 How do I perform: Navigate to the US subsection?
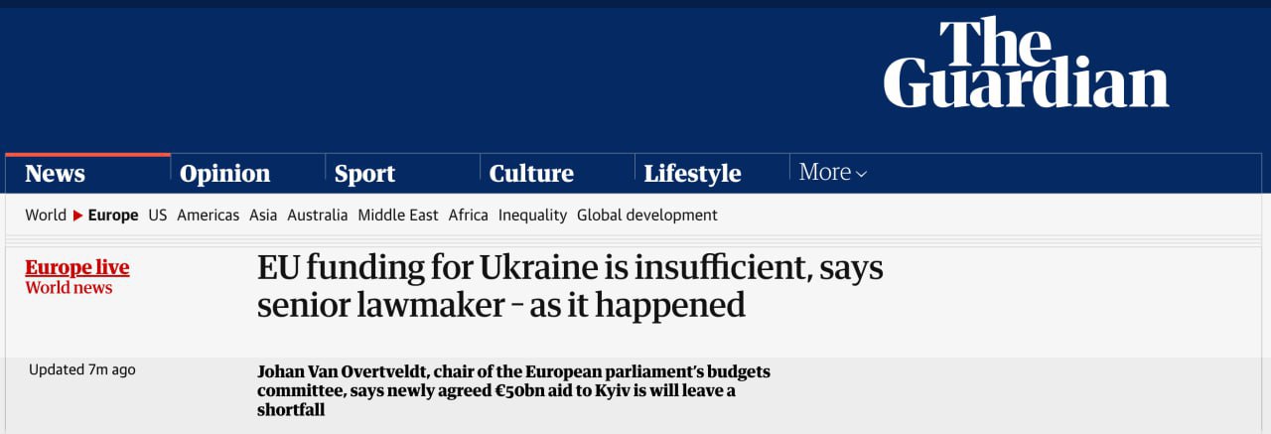(158, 216)
